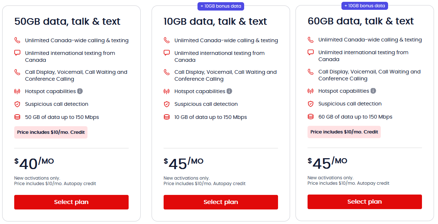Click hotspot info icon in 60GB plan
Screen dimensions: 438x224
click(374, 91)
